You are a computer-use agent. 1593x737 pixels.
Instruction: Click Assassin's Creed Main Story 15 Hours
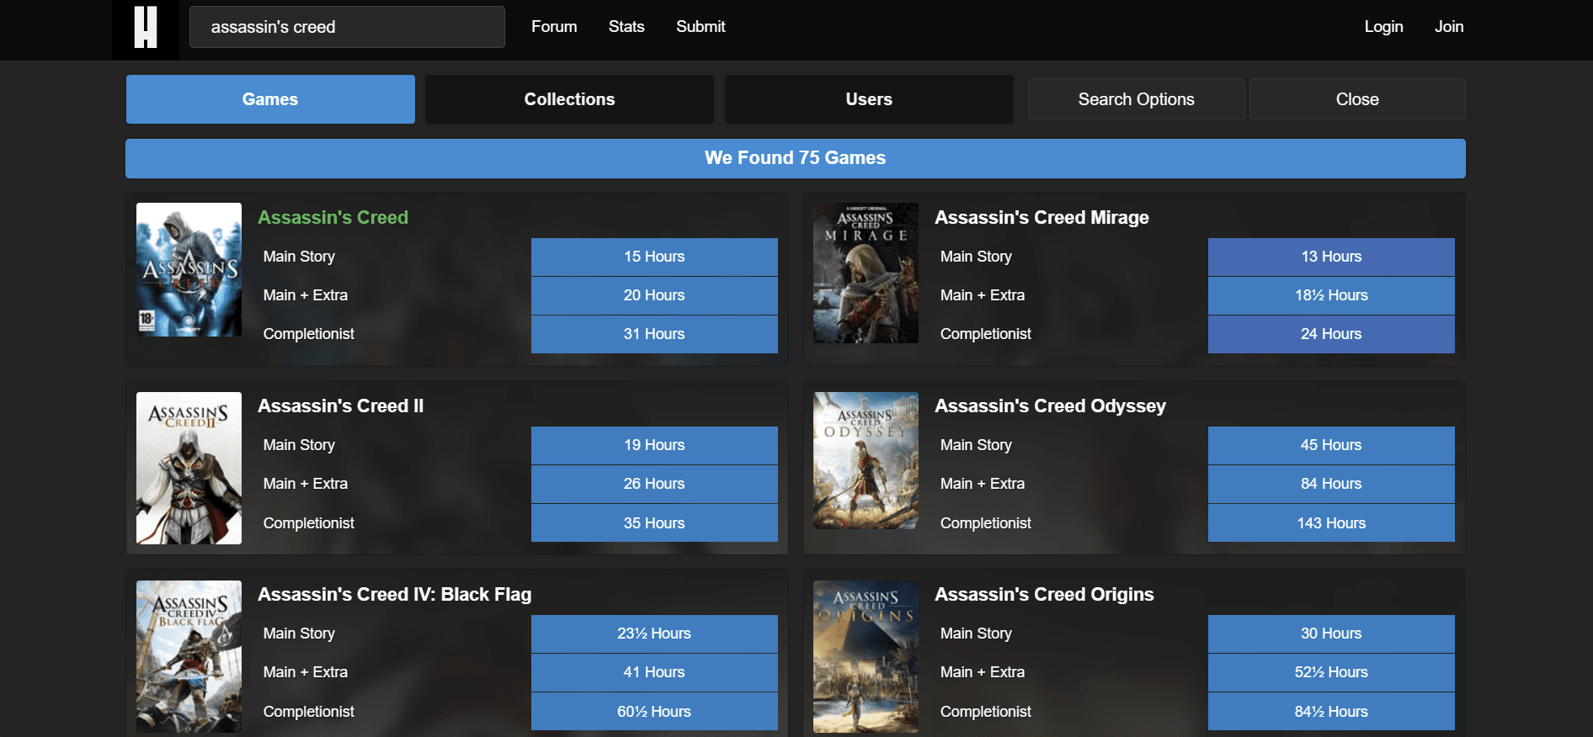coord(654,257)
